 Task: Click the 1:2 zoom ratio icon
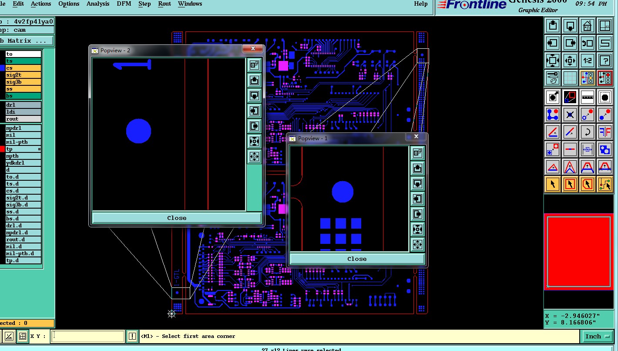[x=588, y=61]
